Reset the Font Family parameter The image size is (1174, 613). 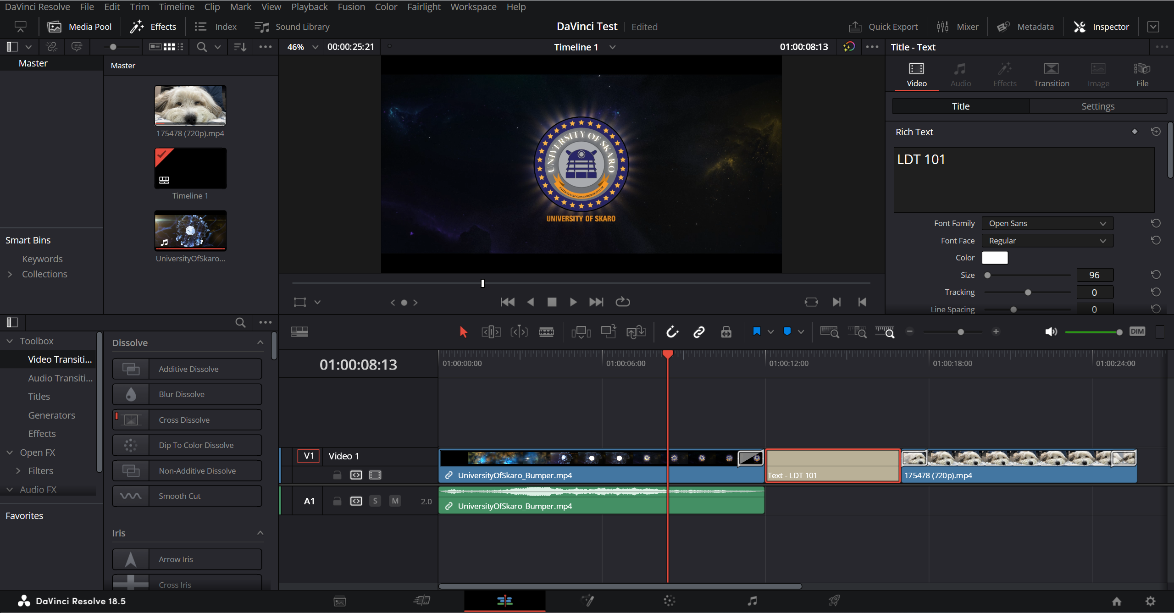pyautogui.click(x=1156, y=223)
